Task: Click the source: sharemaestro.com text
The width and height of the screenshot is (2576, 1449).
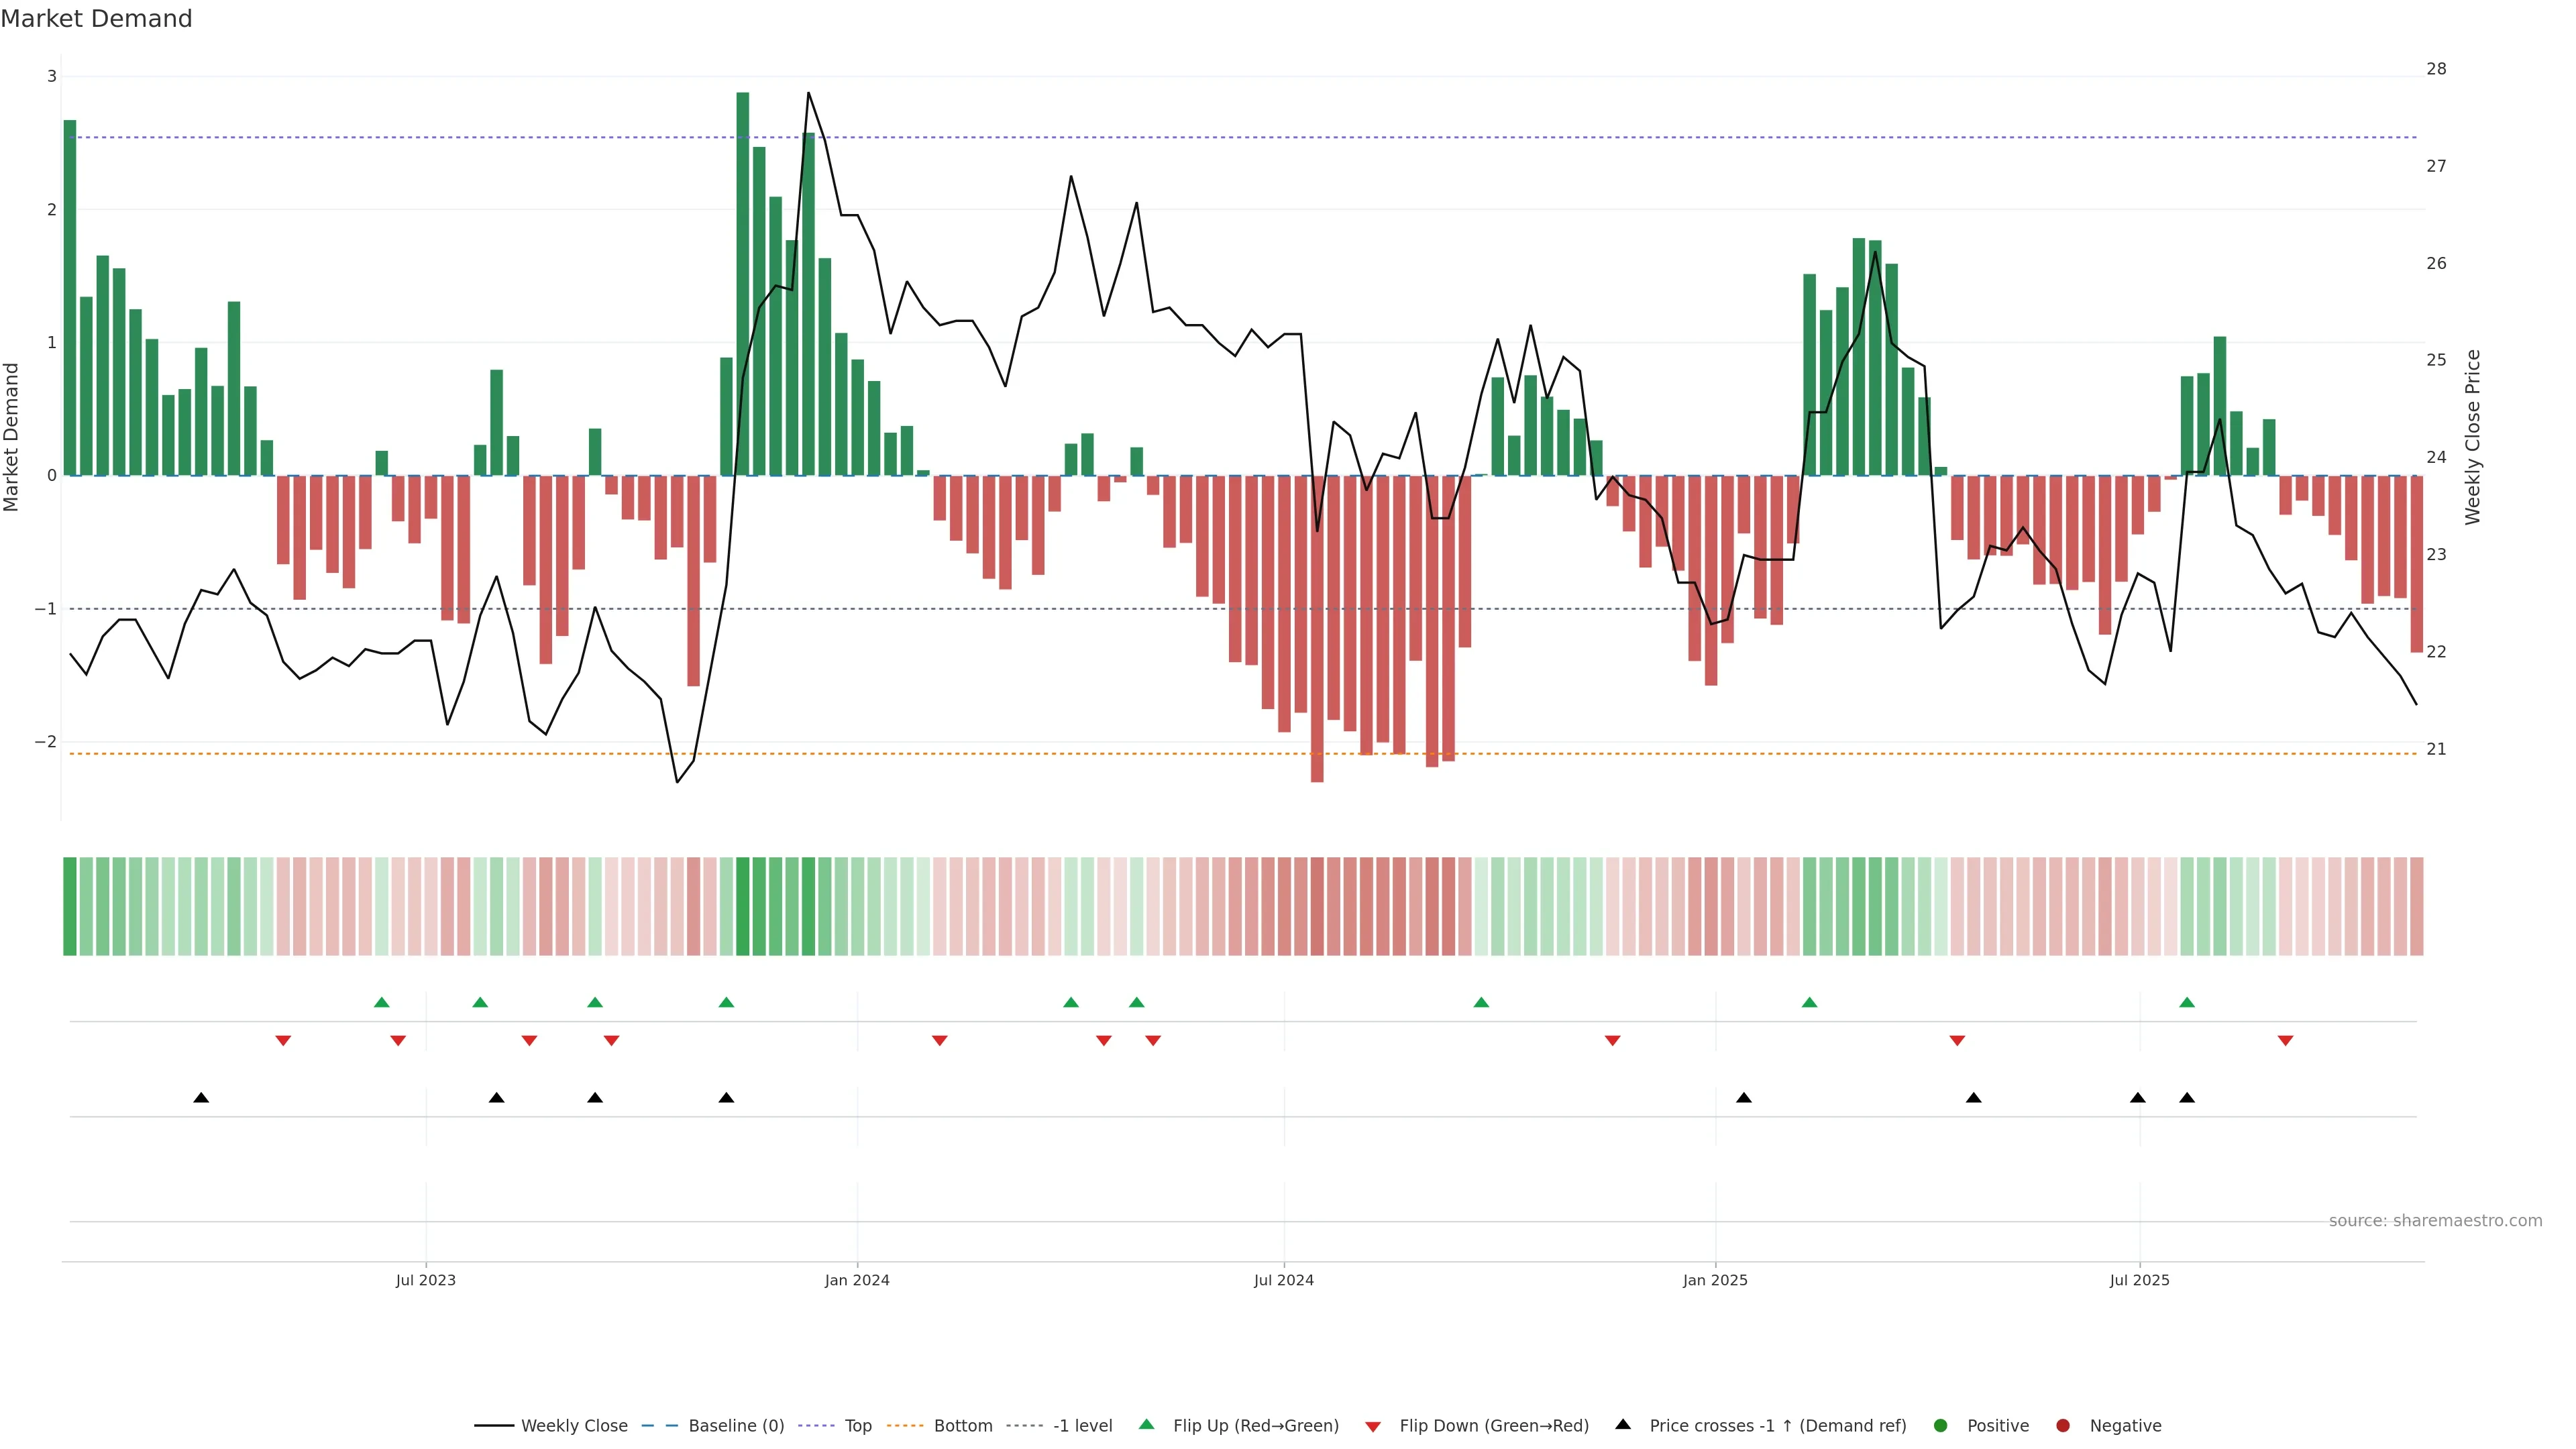Action: (2435, 1220)
